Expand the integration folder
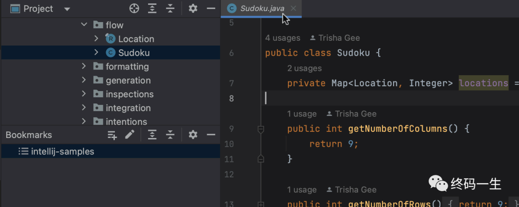Viewport: 519px width, 207px height. (84, 108)
